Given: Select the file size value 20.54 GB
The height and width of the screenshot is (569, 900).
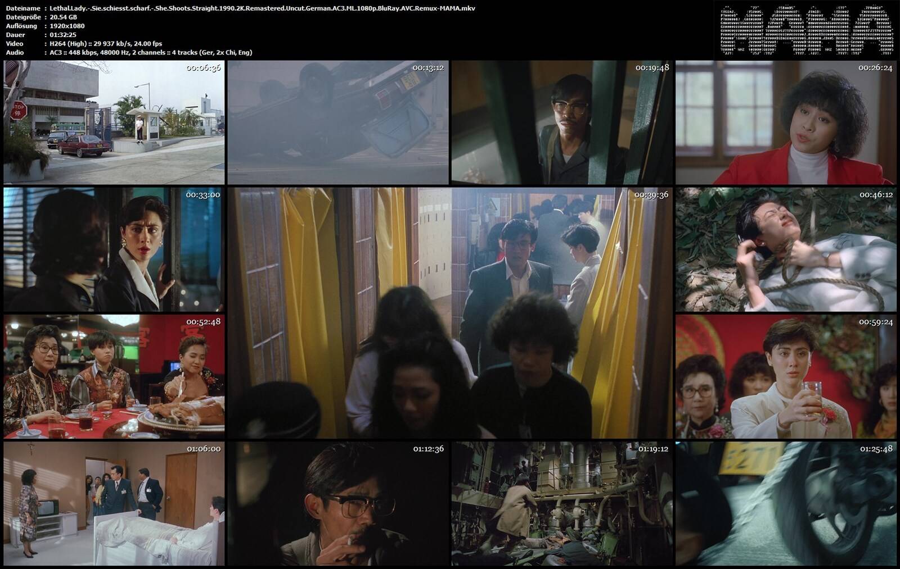Looking at the screenshot, I should click(x=63, y=17).
